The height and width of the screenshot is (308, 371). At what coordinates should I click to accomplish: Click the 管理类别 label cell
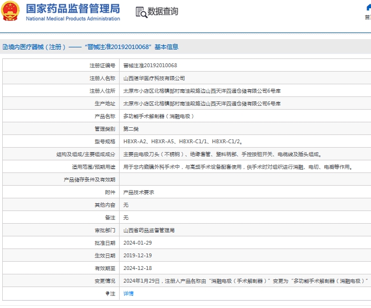pyautogui.click(x=61, y=129)
